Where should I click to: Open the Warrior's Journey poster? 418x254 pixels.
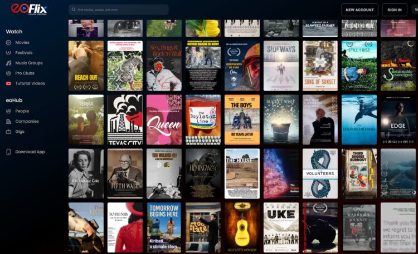pos(359,228)
